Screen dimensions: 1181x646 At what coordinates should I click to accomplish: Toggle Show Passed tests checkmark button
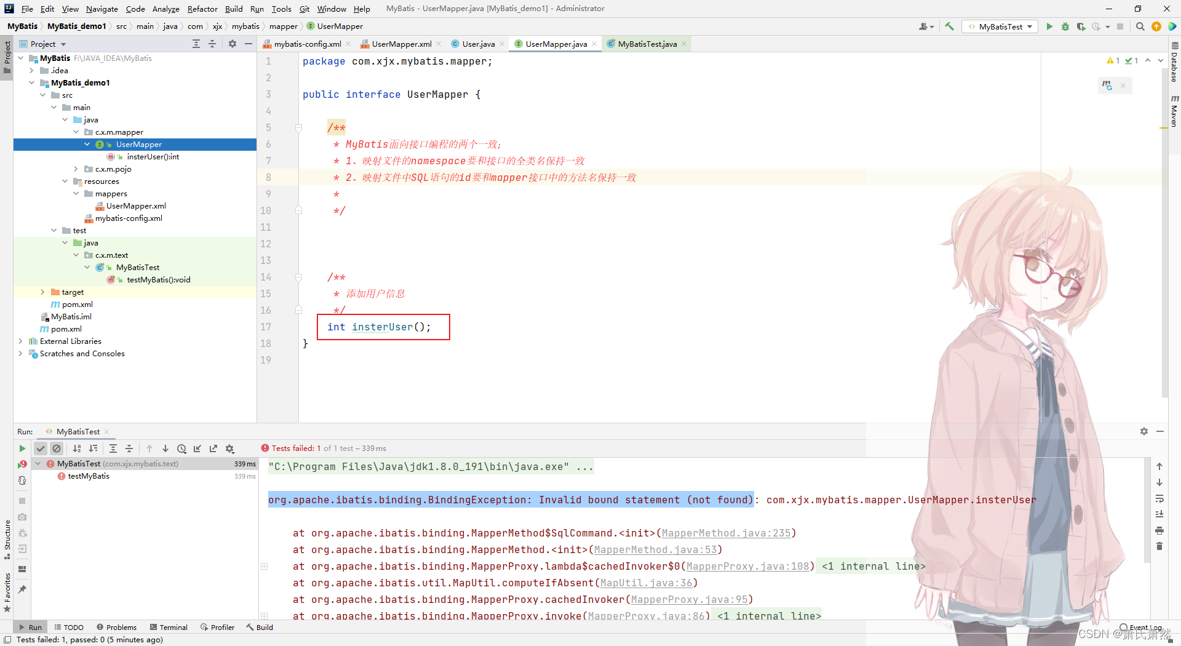click(41, 449)
